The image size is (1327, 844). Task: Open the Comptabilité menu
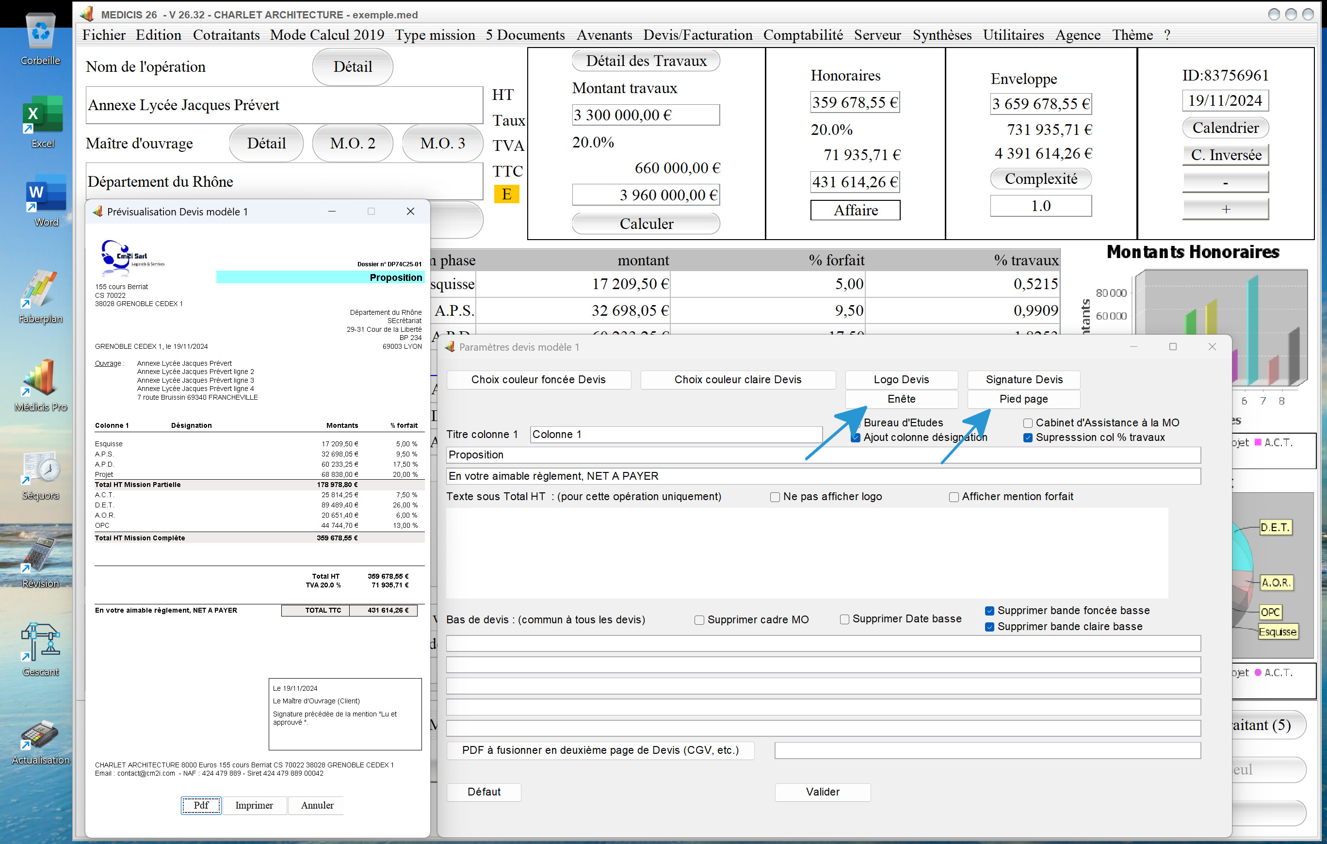pyautogui.click(x=803, y=35)
